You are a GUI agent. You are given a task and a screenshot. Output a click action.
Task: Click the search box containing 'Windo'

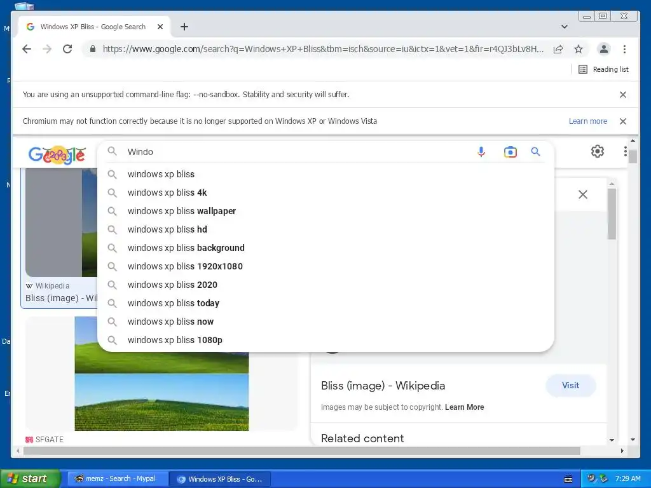299,152
